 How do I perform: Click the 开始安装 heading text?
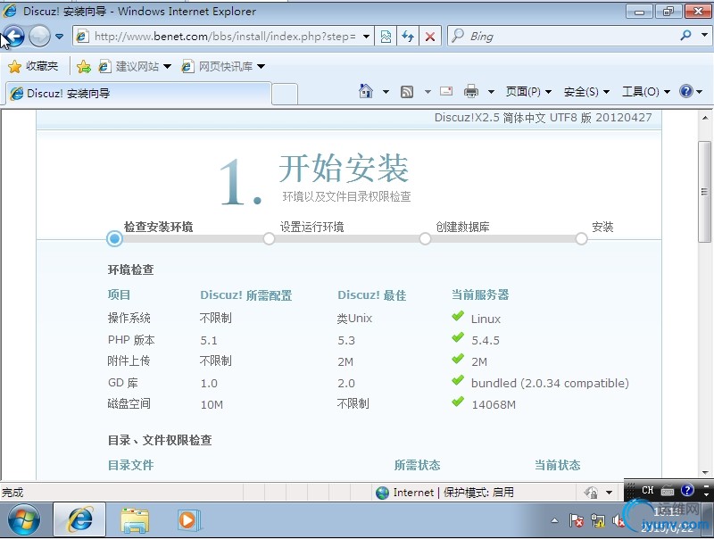click(x=344, y=169)
